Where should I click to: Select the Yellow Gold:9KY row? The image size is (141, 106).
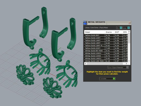pyautogui.click(x=106, y=35)
